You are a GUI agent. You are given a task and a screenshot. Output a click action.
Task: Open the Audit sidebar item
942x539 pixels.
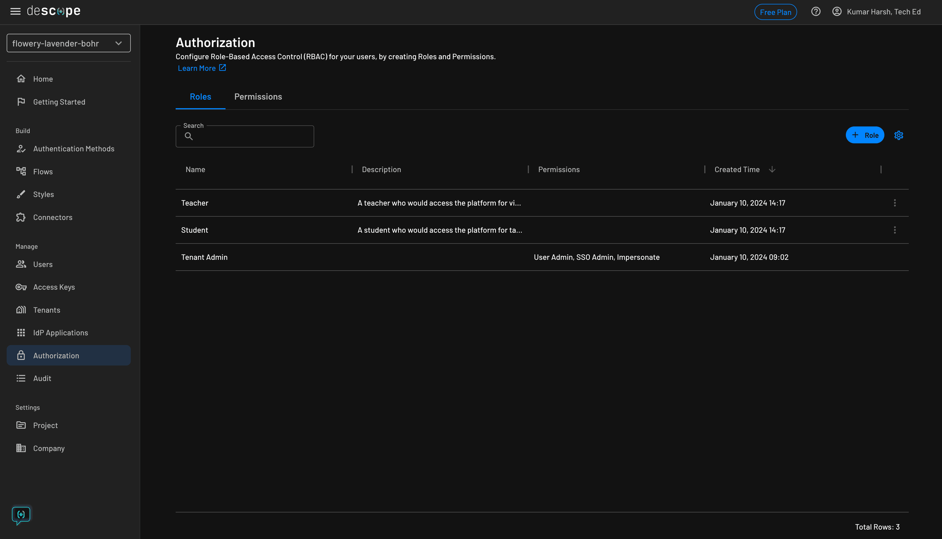click(x=42, y=378)
